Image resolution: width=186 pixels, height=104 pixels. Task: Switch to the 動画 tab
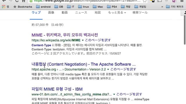tap(65, 12)
